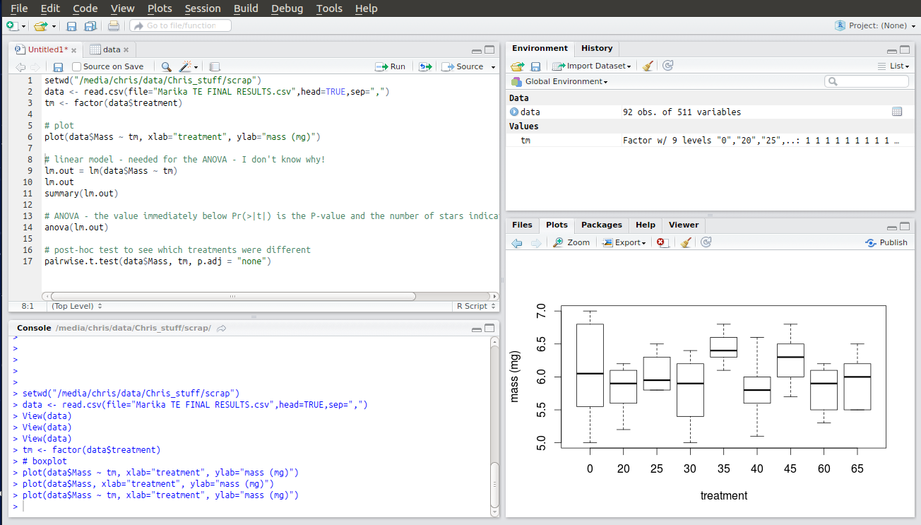Remove current plot with red X icon

662,242
